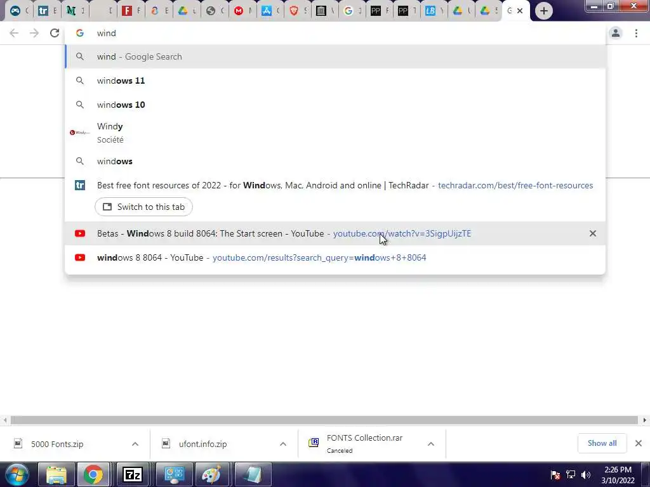Open the clock showing 2:26 PM
Screen dimensions: 650x487
click(618, 475)
